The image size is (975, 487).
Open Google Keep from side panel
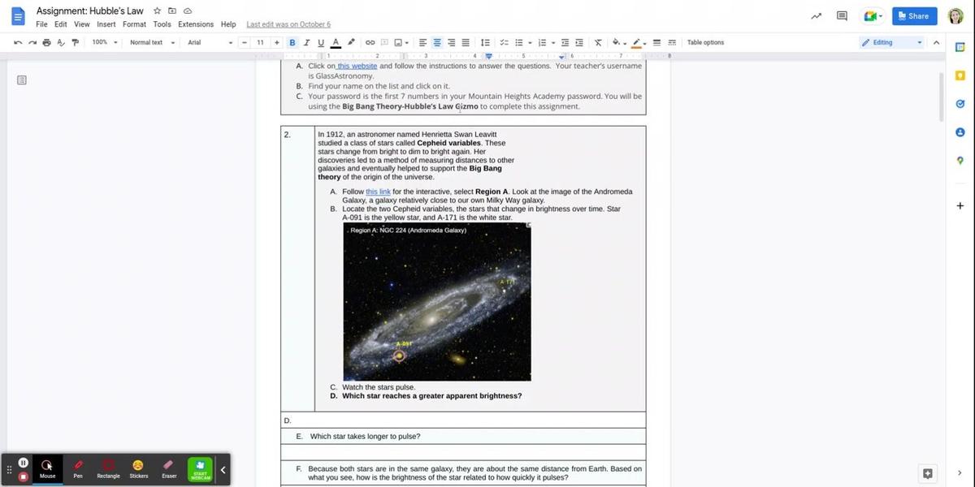960,75
